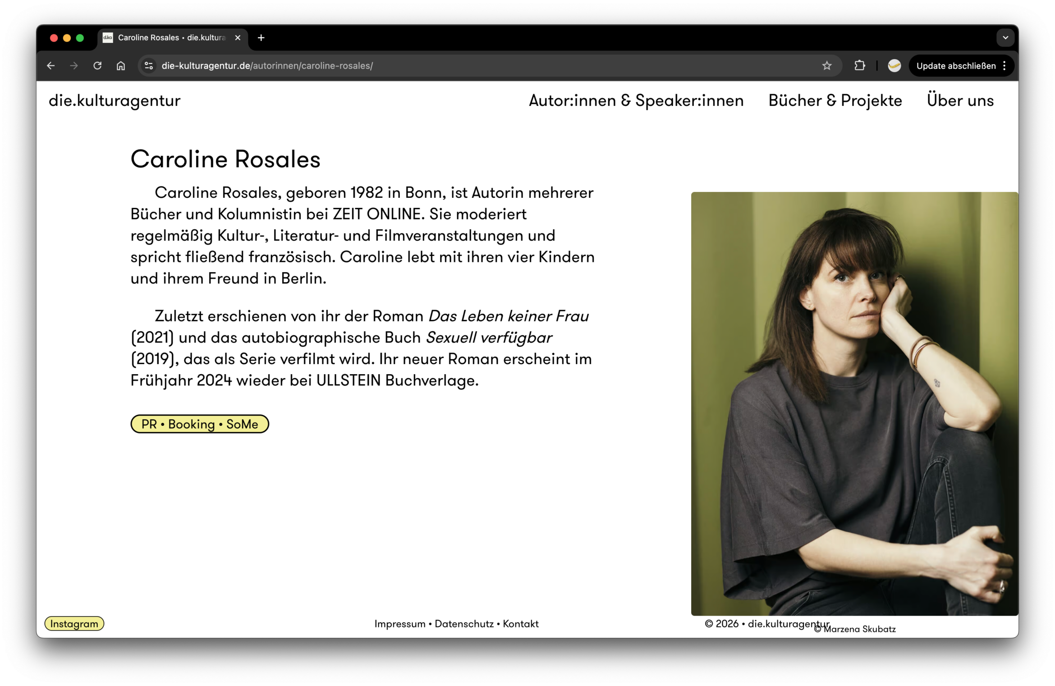Open the tab search chevron
Viewport: 1055px width, 686px height.
[x=1005, y=38]
